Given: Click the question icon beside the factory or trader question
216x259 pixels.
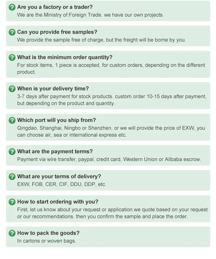Looking at the screenshot, I should tap(12, 7).
